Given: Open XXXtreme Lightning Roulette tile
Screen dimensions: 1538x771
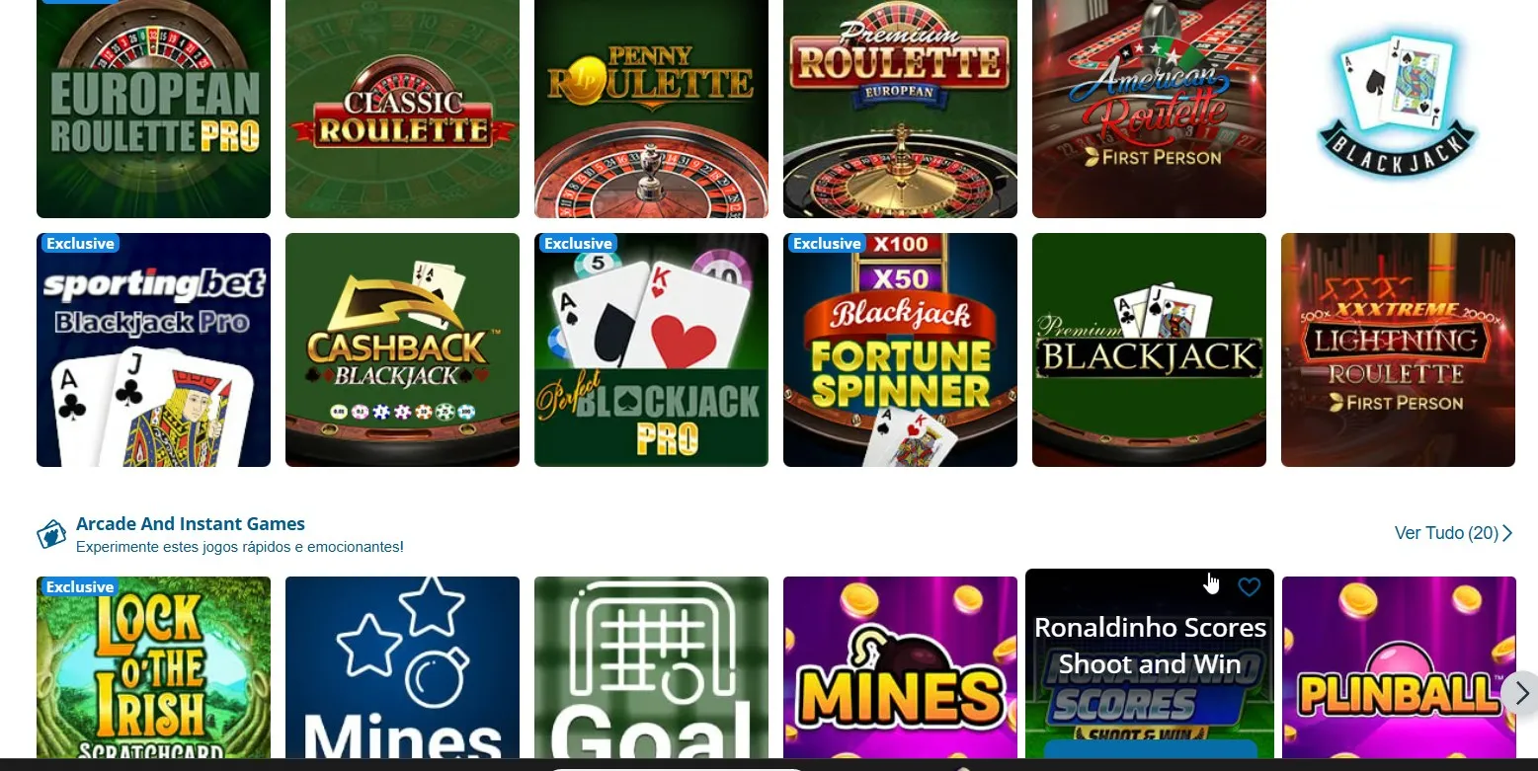Looking at the screenshot, I should pos(1398,349).
